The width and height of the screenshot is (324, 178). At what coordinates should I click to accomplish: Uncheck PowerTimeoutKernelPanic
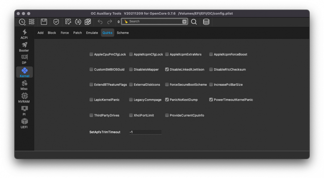pyautogui.click(x=211, y=100)
